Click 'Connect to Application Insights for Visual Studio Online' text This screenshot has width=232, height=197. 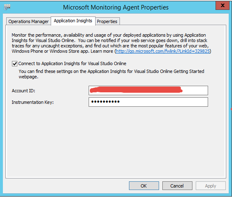72,63
